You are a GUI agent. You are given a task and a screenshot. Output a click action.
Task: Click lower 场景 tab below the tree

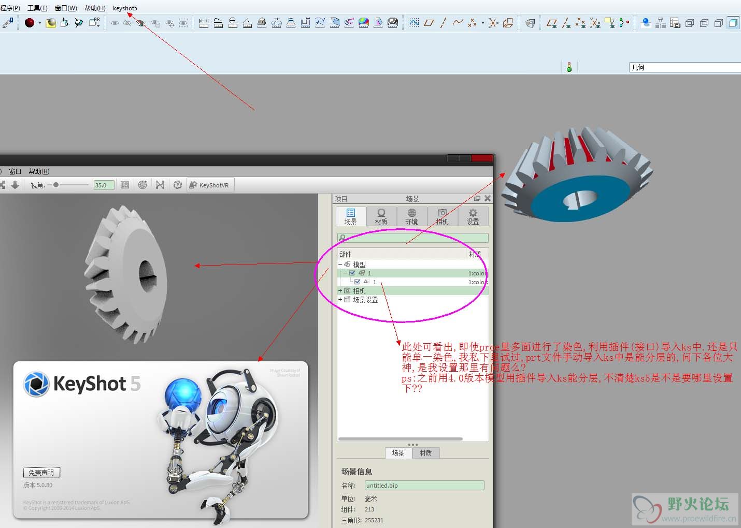(x=398, y=453)
